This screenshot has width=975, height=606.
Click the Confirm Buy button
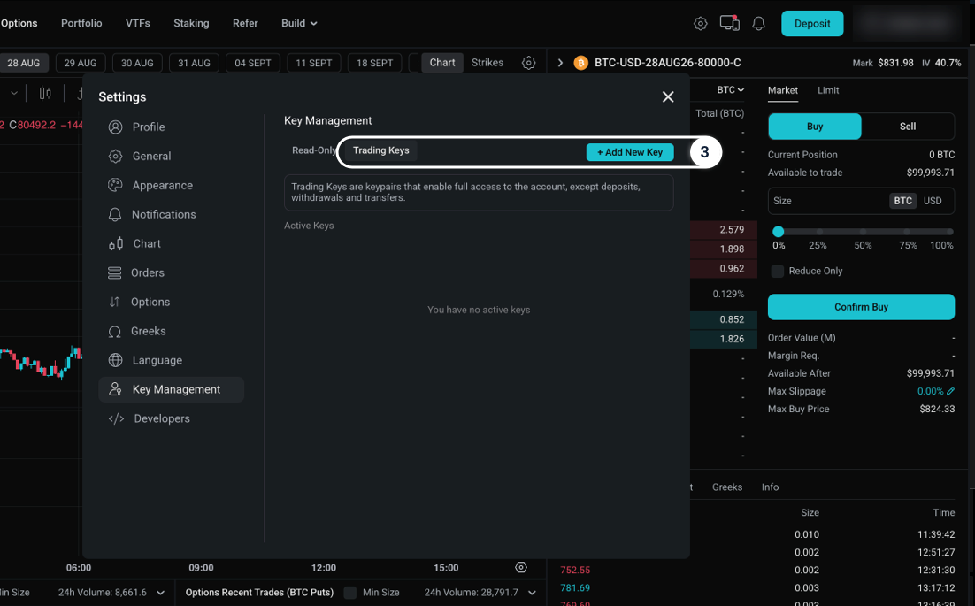coord(861,307)
